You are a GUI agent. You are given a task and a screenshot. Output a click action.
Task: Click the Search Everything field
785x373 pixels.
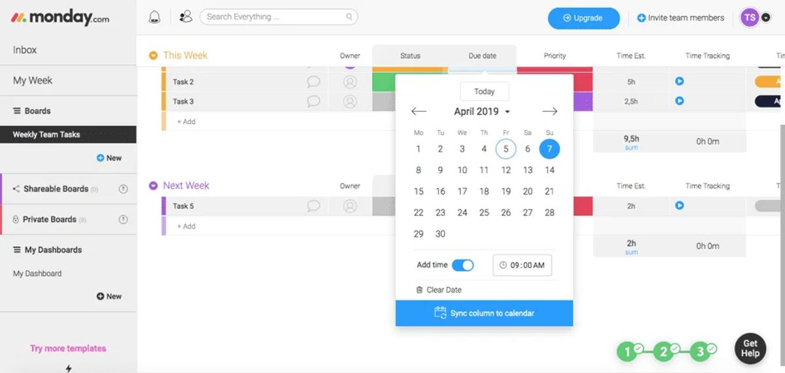(x=279, y=17)
